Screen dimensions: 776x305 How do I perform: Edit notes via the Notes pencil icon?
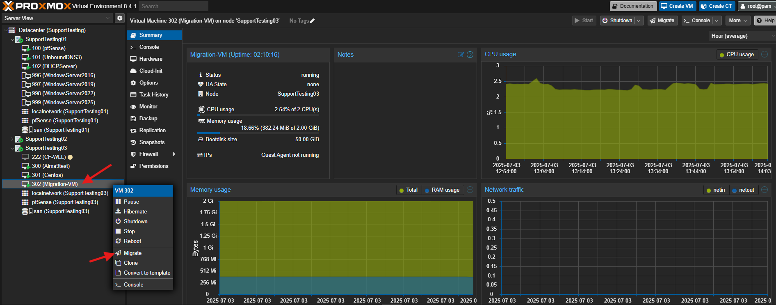[461, 55]
